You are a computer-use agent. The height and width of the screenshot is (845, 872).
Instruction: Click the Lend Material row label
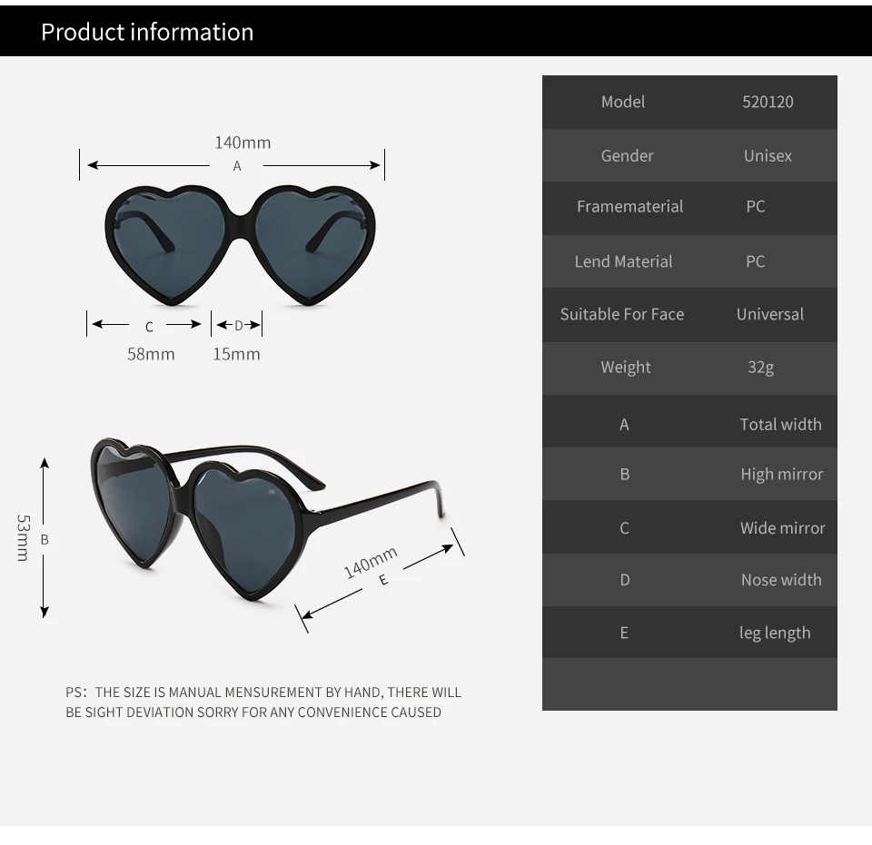(623, 261)
